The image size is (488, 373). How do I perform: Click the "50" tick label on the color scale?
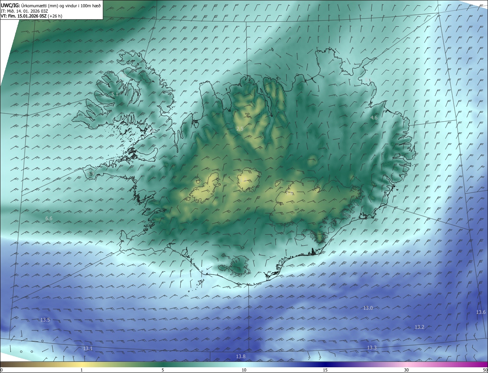(x=485, y=370)
